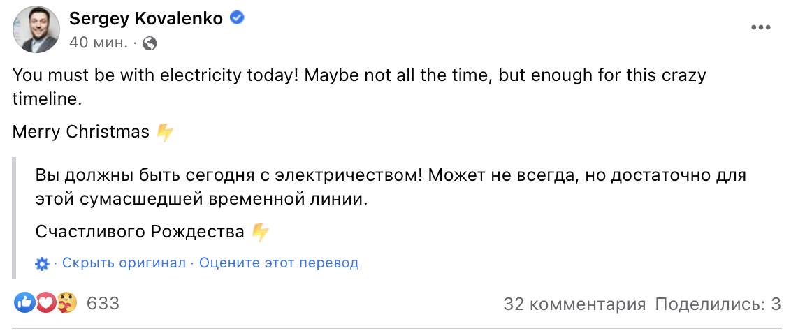Click Скрыть оригинал to hide original

[124, 263]
